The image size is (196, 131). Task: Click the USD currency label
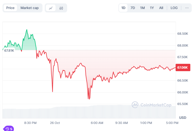pyautogui.click(x=183, y=117)
